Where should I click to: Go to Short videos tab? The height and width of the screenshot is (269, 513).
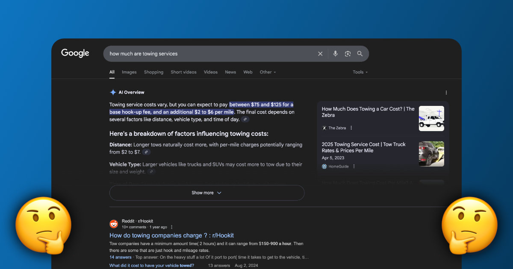click(x=183, y=72)
